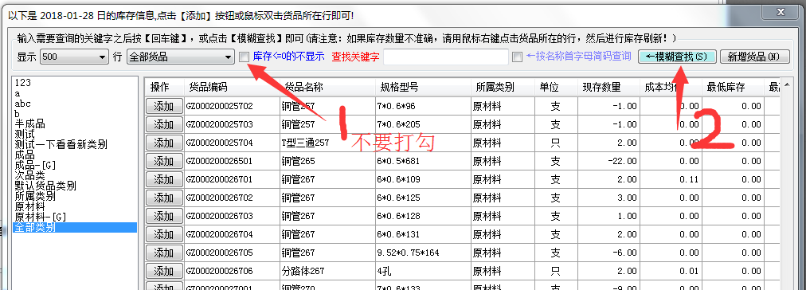Expand the 全部货品 combo box
The width and height of the screenshot is (806, 290).
(181, 57)
